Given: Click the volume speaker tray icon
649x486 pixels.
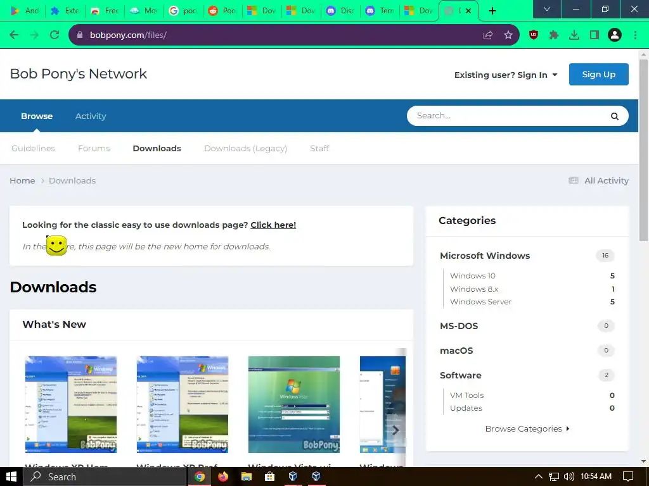Looking at the screenshot, I should (x=569, y=477).
